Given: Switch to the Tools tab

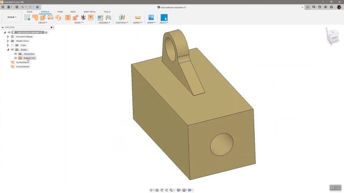Looking at the screenshot, I should pyautogui.click(x=107, y=12).
